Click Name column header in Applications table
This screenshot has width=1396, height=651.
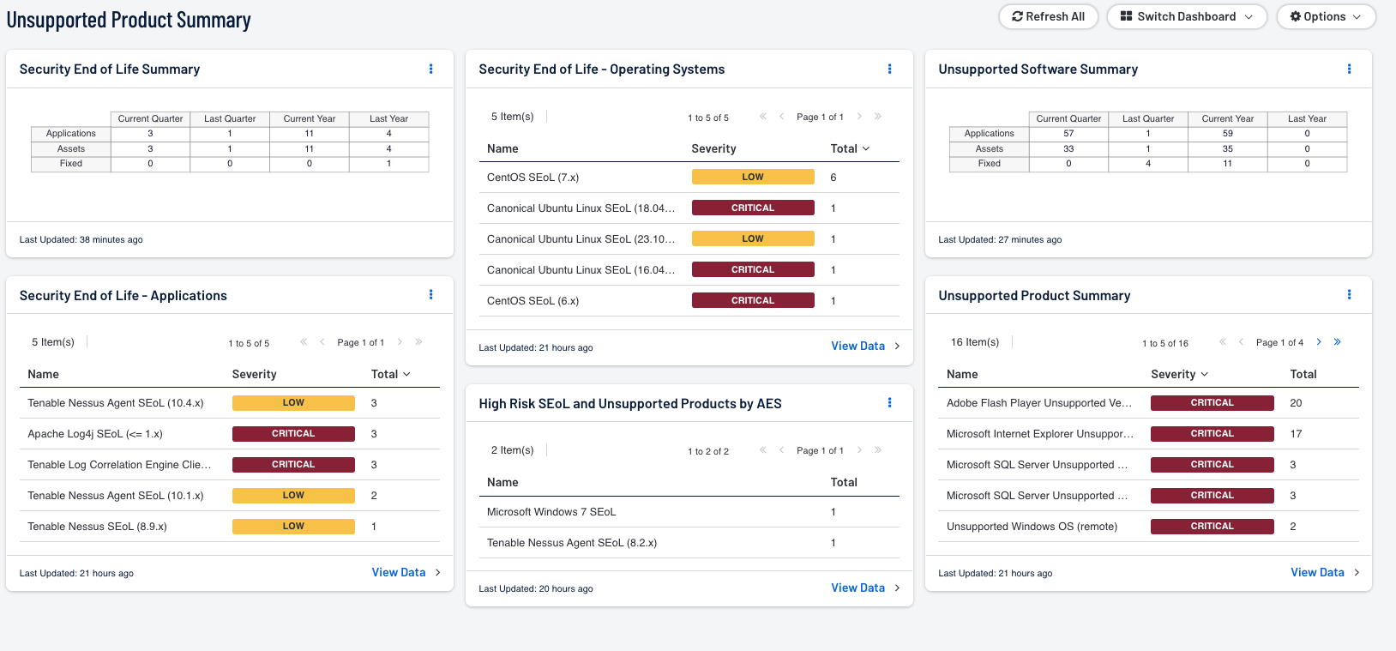click(x=43, y=374)
